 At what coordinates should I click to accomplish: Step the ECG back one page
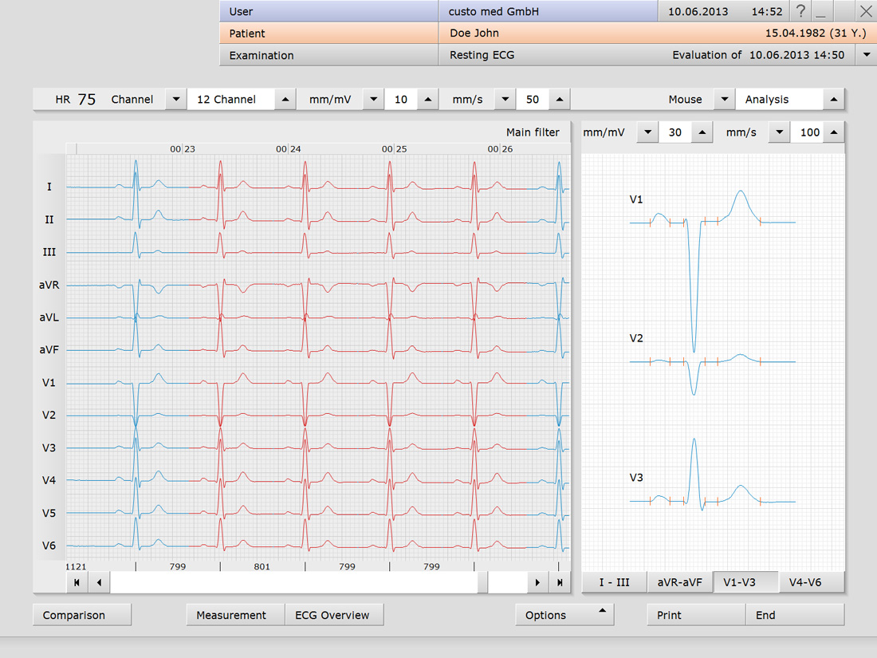pos(99,583)
